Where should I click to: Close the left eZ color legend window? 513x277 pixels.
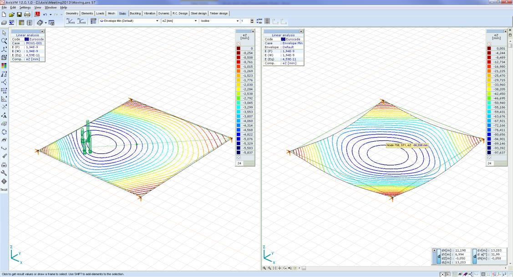click(253, 31)
